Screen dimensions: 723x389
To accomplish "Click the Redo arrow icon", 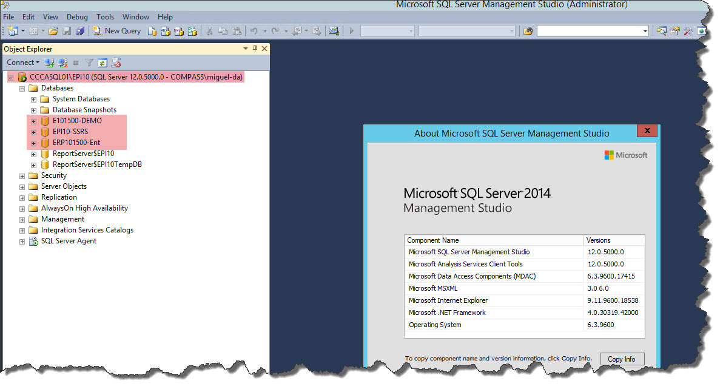I will coord(275,31).
